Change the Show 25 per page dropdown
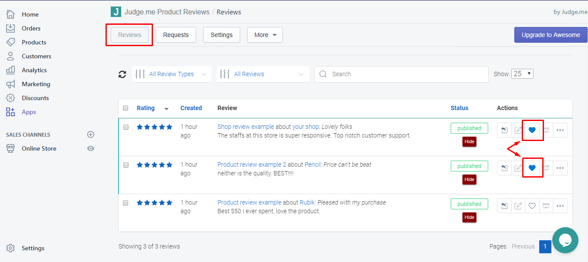588x262 pixels. (x=523, y=74)
